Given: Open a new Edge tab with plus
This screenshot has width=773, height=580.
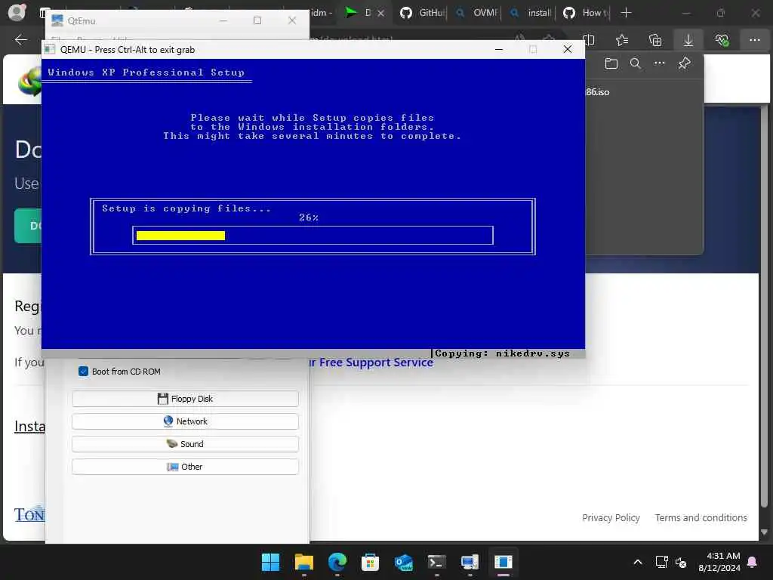Looking at the screenshot, I should tap(626, 13).
